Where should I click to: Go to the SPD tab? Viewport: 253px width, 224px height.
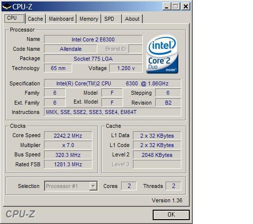[112, 19]
